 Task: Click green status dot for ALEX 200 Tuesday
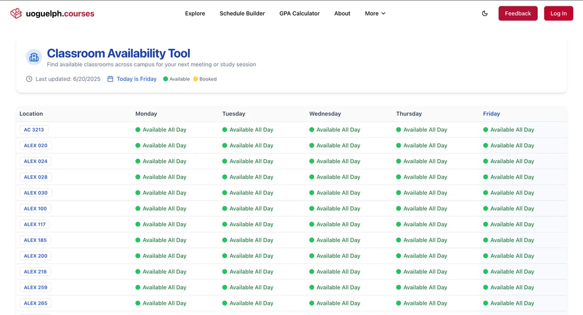225,256
